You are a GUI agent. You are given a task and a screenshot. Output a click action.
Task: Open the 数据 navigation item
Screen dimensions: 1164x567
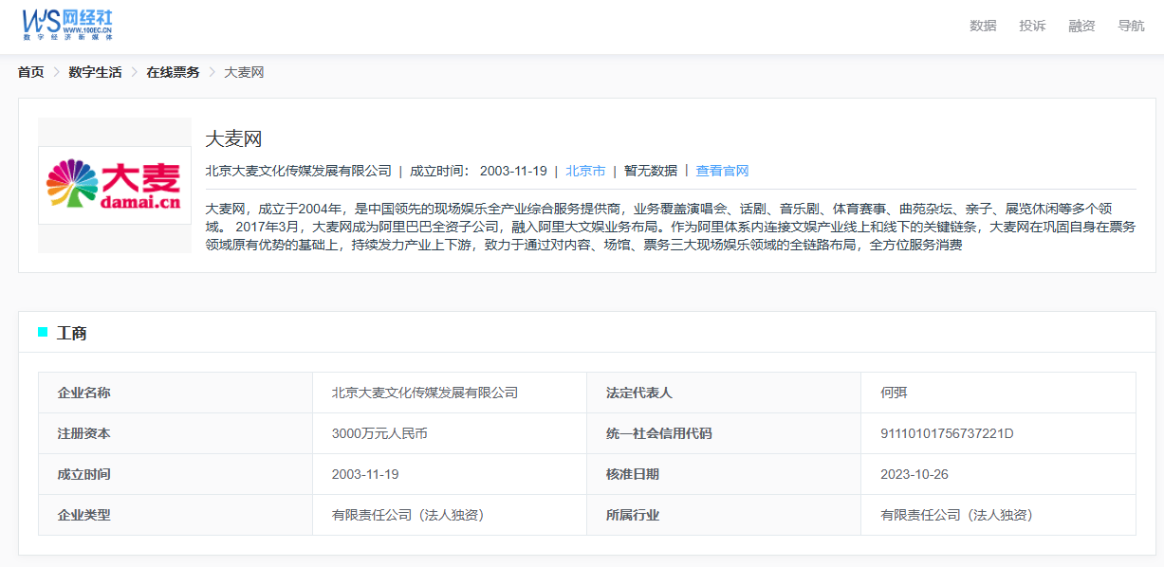click(983, 26)
